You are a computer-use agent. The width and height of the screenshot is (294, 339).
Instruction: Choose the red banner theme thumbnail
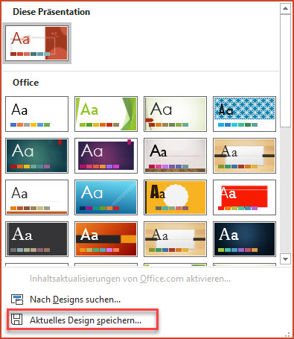pos(244,197)
